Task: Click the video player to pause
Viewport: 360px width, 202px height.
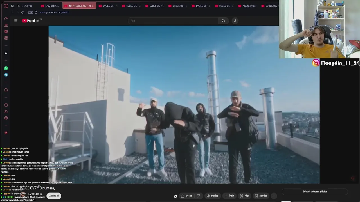Action: click(184, 105)
